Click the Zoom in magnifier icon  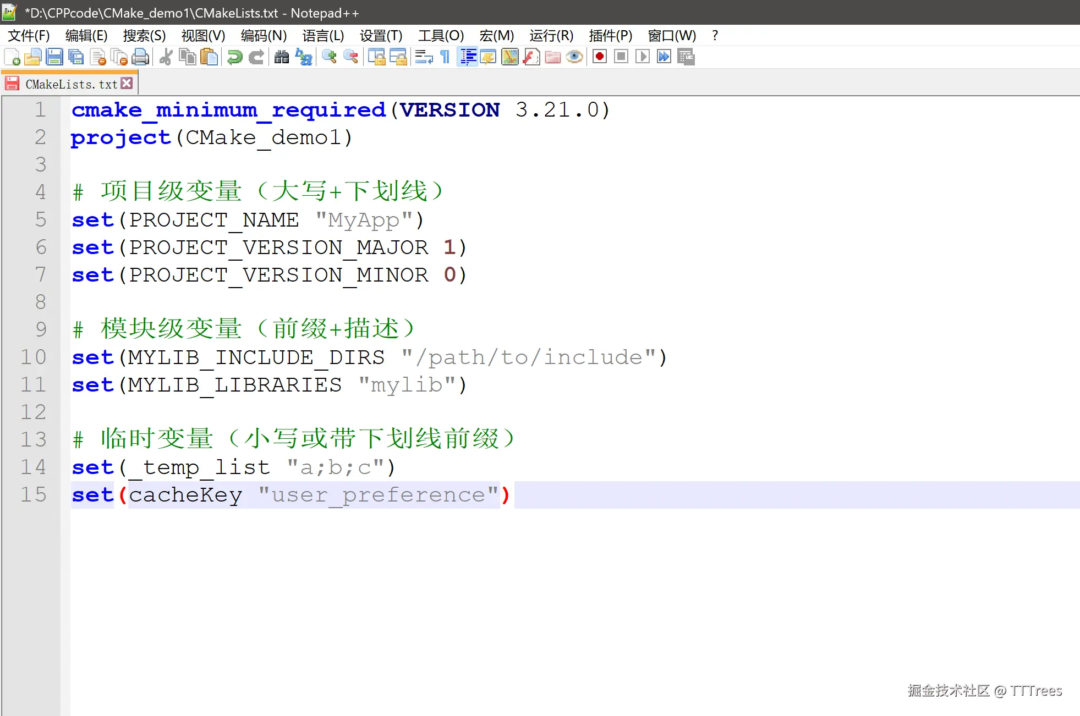pos(329,57)
